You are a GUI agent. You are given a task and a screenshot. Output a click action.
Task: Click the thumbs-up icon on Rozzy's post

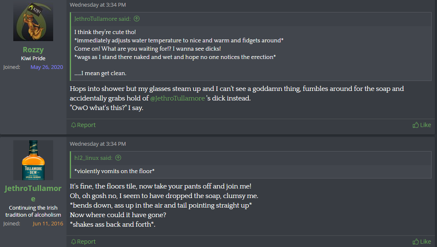click(415, 125)
